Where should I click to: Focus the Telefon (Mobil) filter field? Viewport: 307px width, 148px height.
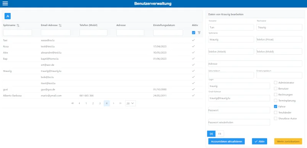[93, 33]
